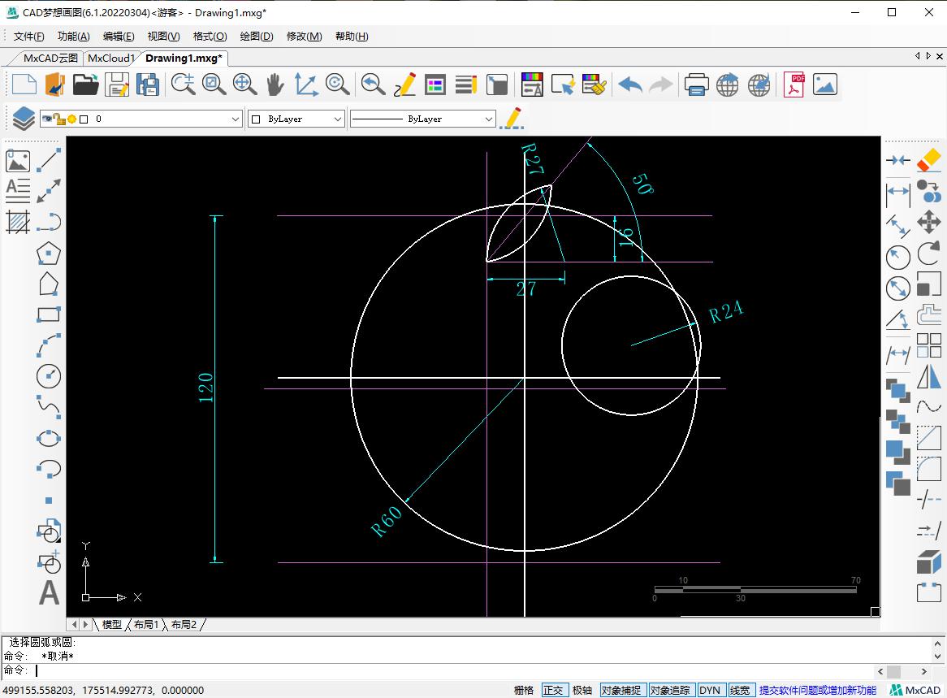Viewport: 947px width, 698px height.
Task: Open the layer selection dropdown
Action: [x=236, y=119]
